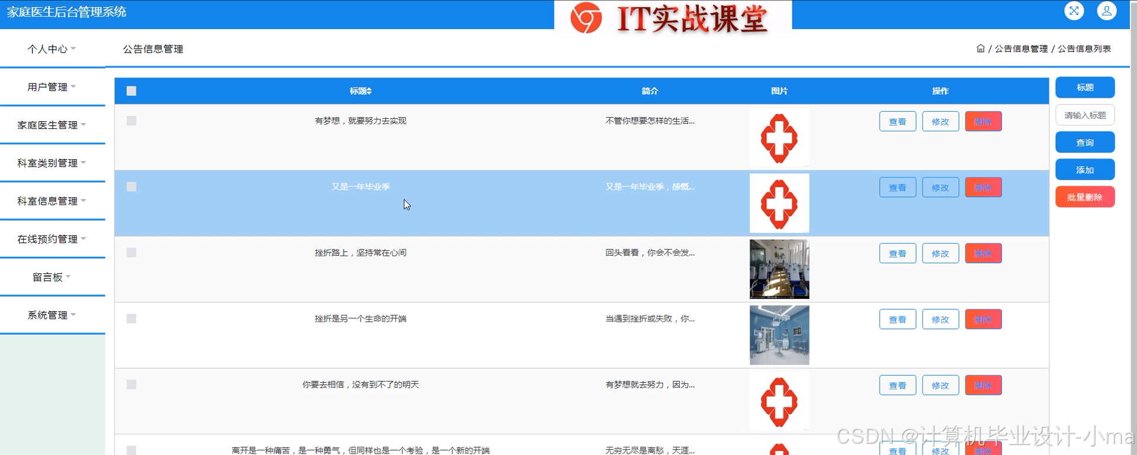The height and width of the screenshot is (455, 1137).
Task: Click the summary 有梦想就去努力，因为...
Action: click(x=650, y=385)
